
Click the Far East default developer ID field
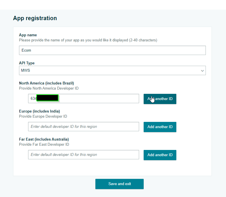click(x=83, y=155)
